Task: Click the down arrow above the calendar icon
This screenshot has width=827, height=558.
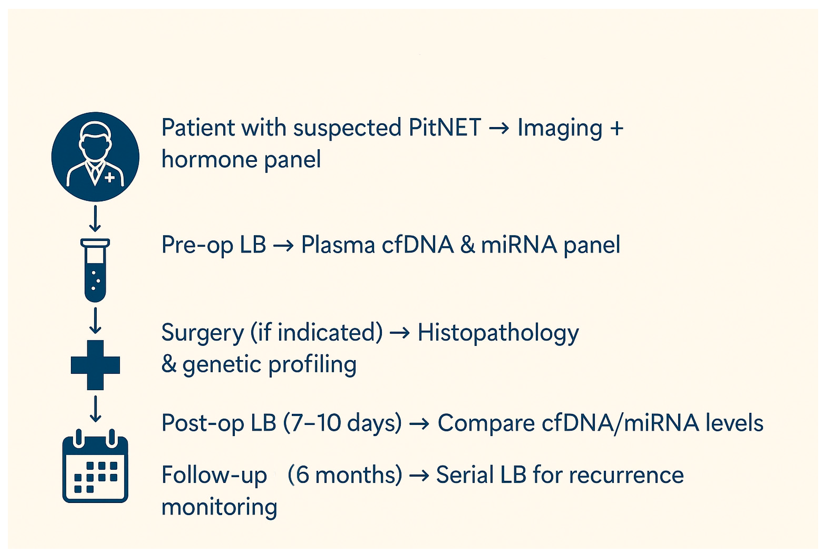Action: point(95,409)
